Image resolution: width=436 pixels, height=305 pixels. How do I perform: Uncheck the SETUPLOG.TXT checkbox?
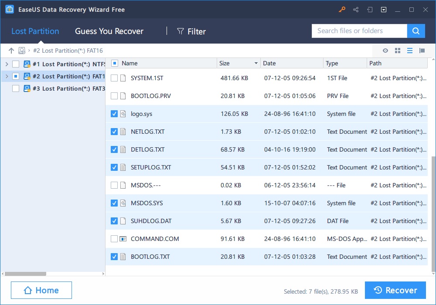point(114,167)
